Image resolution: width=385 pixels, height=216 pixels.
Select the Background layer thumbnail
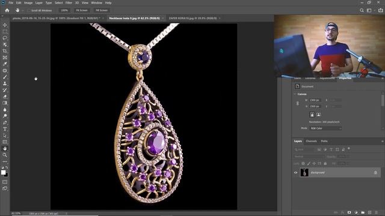coord(304,172)
